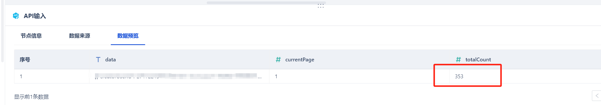Go to previous page with left chevron
The image size is (601, 105).
click(597, 95)
